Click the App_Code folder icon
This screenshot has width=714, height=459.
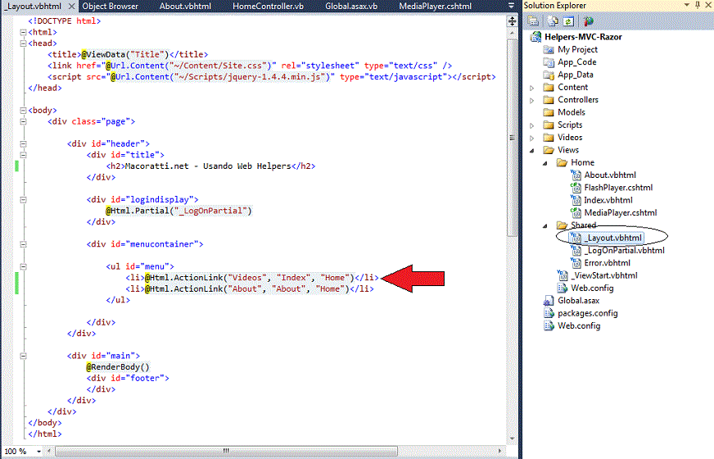tap(549, 62)
